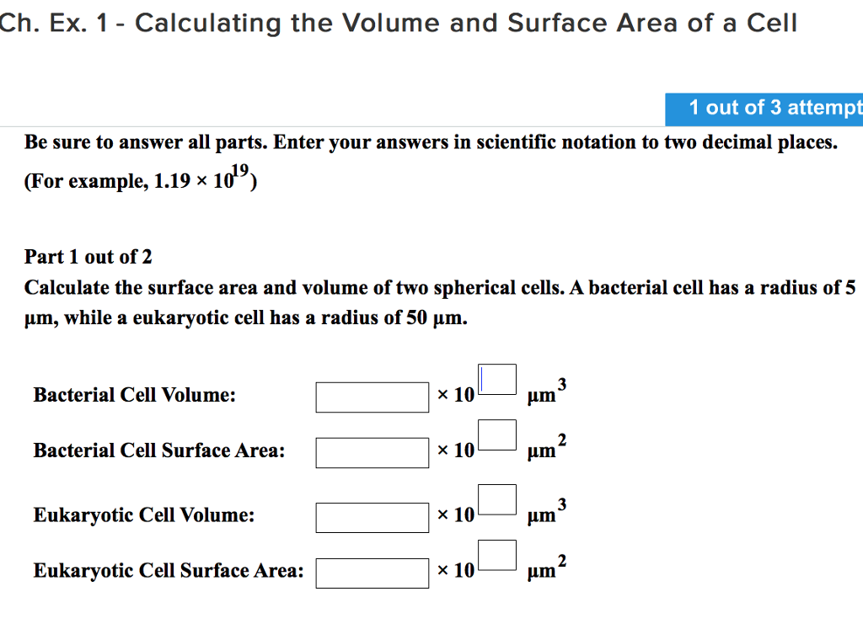Click the Bacterial Cell Volume coefficient input box
This screenshot has width=863, height=629.
(x=372, y=397)
